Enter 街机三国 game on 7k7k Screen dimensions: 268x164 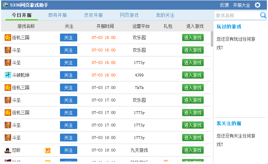coord(193,88)
